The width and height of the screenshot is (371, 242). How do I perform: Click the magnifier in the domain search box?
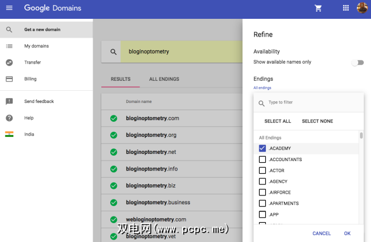pos(114,52)
